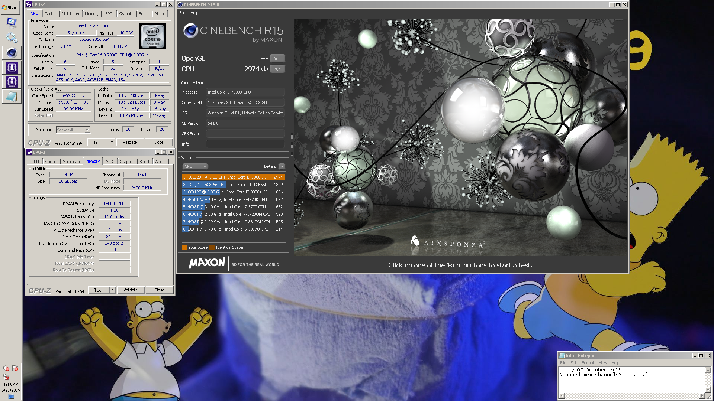Image resolution: width=714 pixels, height=401 pixels.
Task: Open the CPU ranking dropdown in Cinebench
Action: click(195, 166)
